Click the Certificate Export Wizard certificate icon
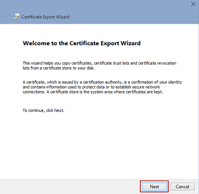 click(x=16, y=17)
